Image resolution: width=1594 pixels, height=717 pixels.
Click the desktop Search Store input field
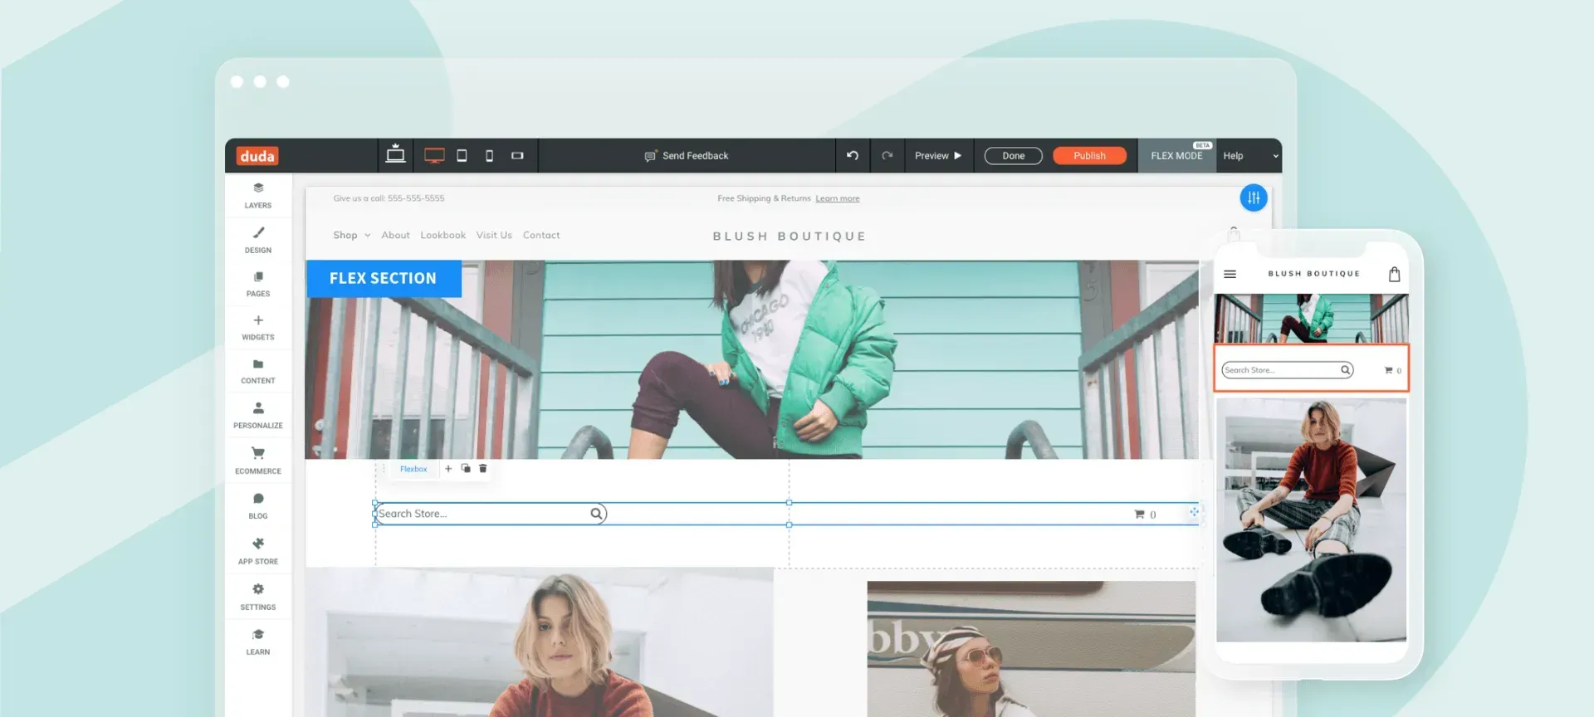tap(491, 514)
